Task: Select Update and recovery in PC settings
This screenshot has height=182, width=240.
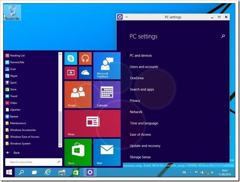Action: tap(145, 146)
